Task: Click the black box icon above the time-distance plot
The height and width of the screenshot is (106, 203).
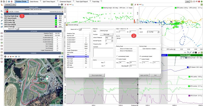Action: tap(196, 52)
